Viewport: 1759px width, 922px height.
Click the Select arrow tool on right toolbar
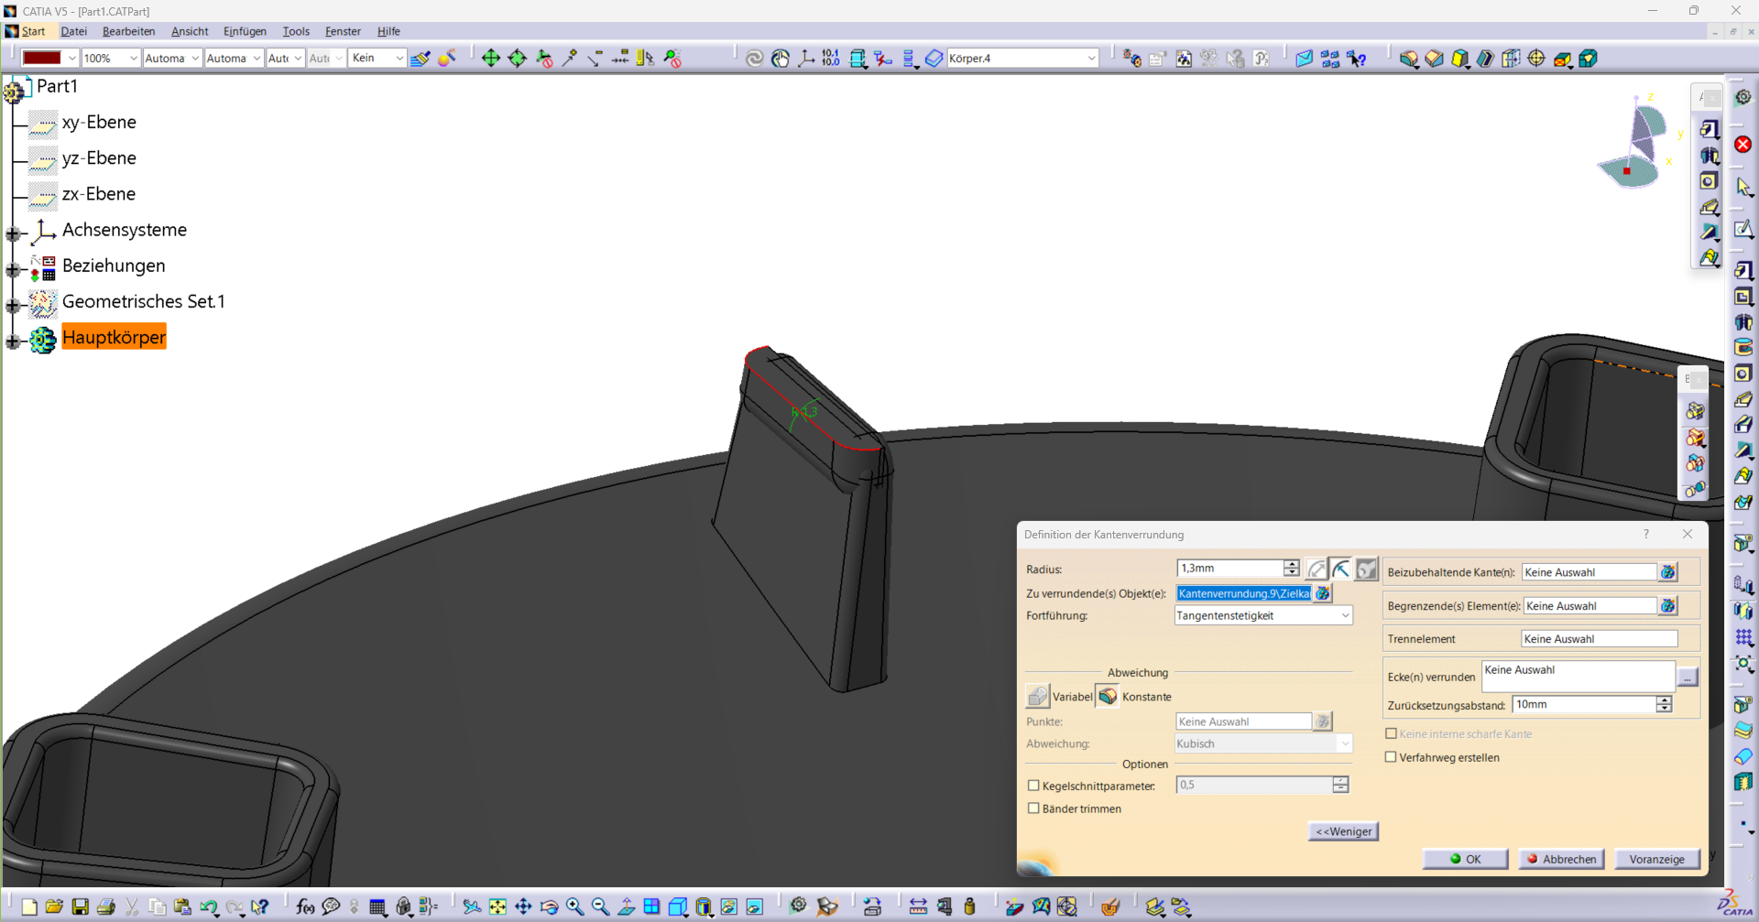point(1743,188)
